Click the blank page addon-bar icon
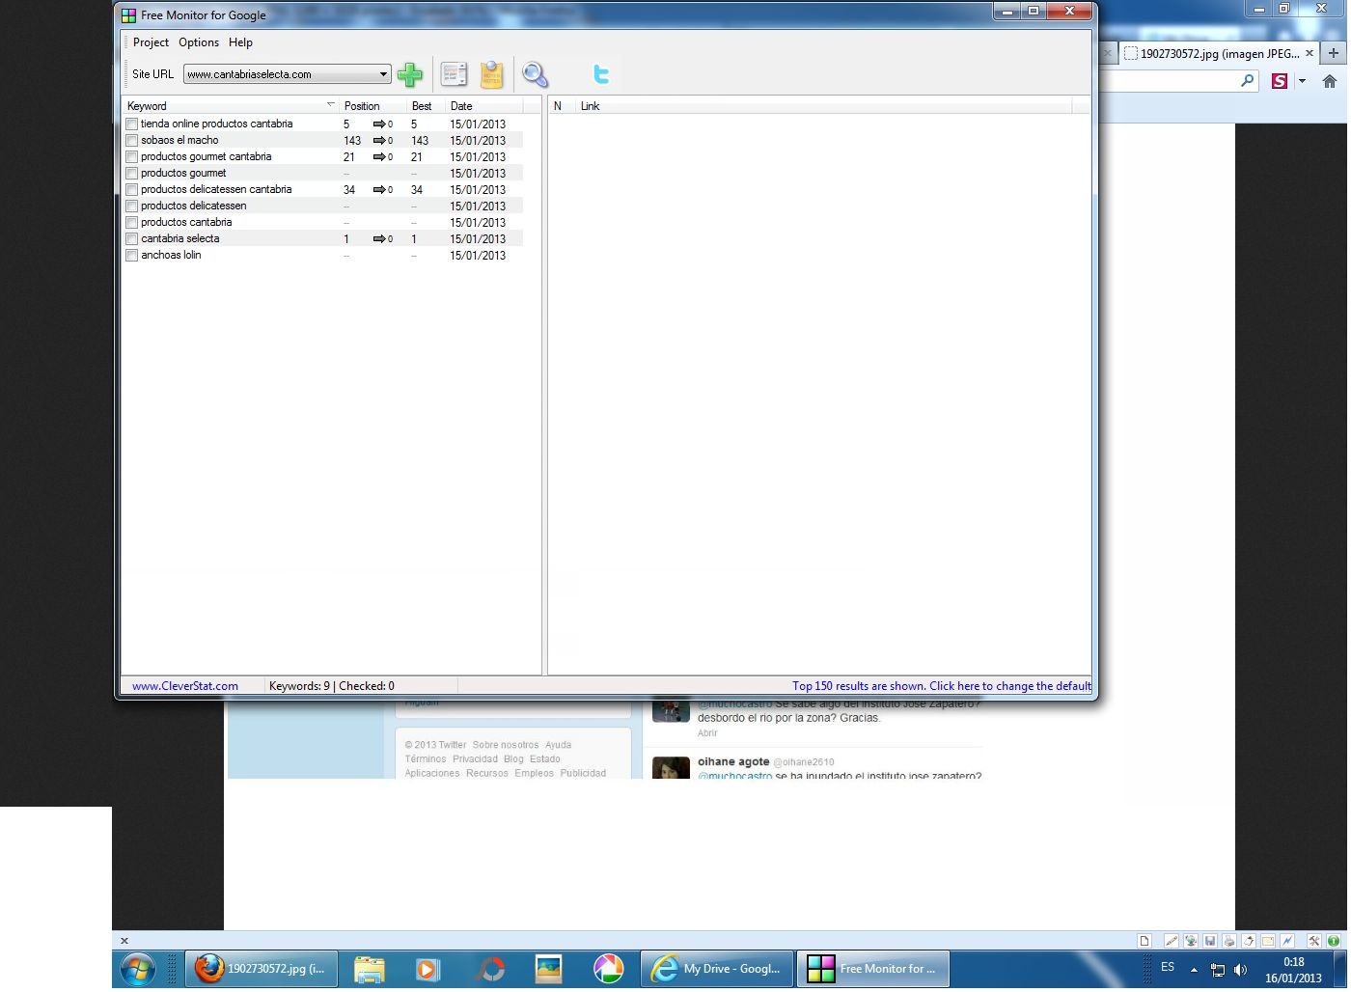This screenshot has width=1351, height=992. (1144, 941)
